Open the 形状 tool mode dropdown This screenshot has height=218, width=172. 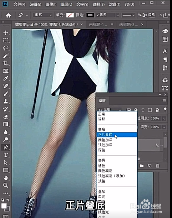pyautogui.click(x=43, y=15)
